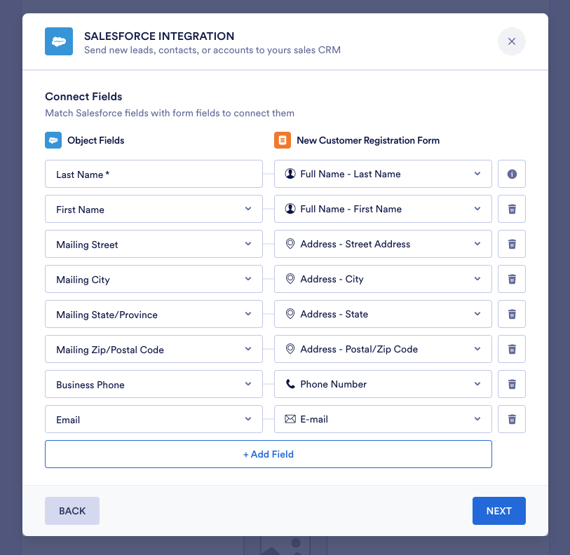Open the Full Name - Last Name dropdown
570x555 pixels.
point(383,174)
